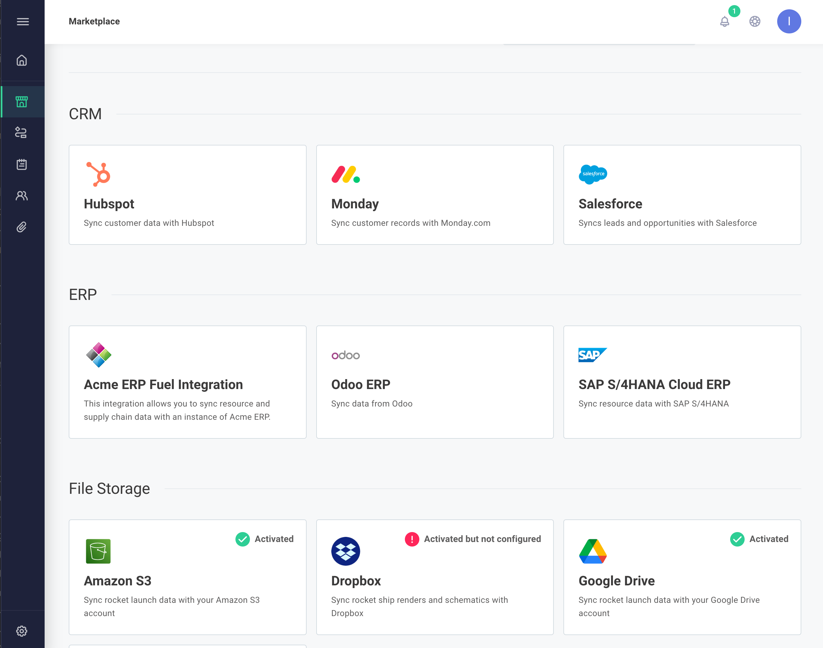This screenshot has height=648, width=823.
Task: Open the user avatar menu
Action: tap(789, 22)
